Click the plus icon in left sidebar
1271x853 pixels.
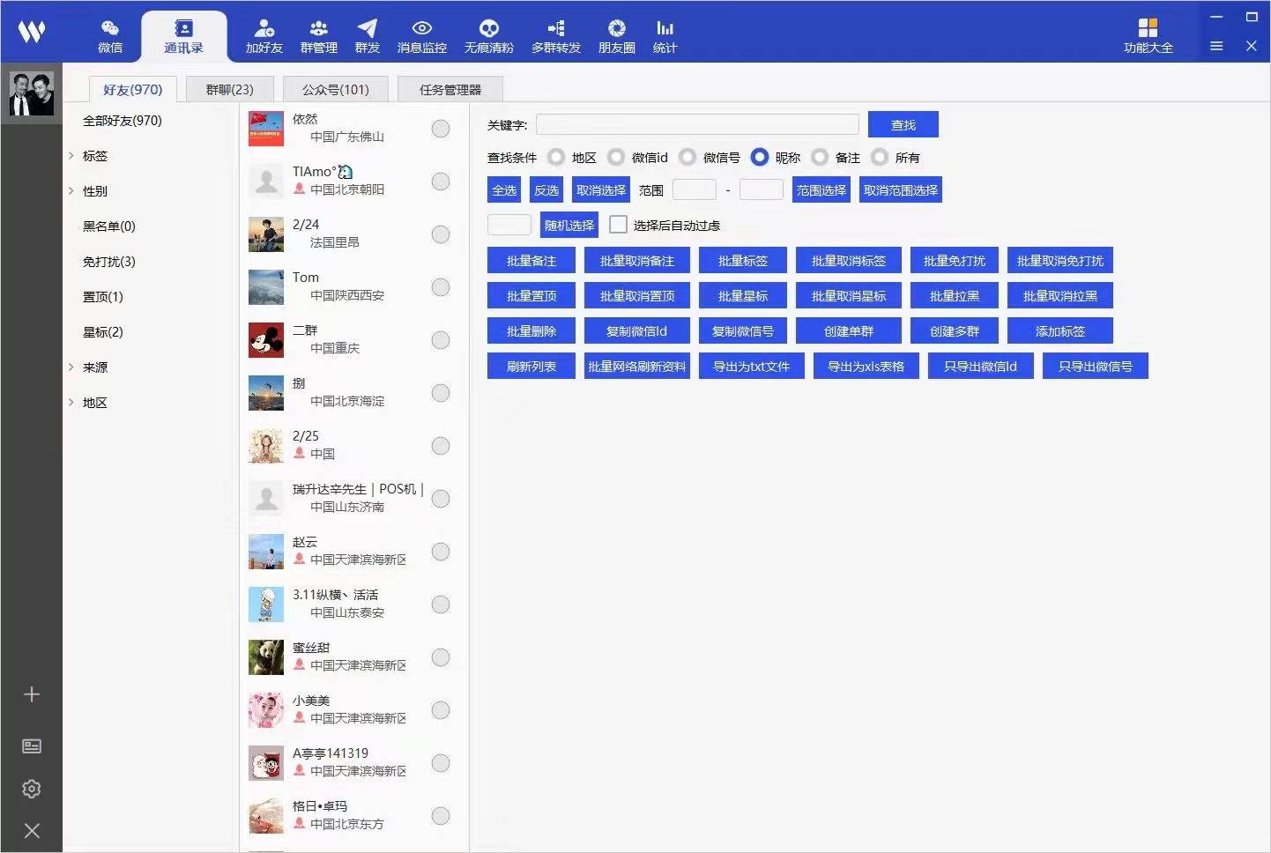[x=32, y=694]
